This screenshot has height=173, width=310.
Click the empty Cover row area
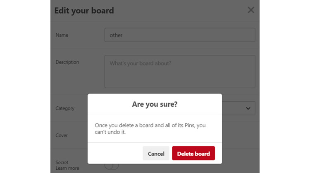tap(240, 135)
